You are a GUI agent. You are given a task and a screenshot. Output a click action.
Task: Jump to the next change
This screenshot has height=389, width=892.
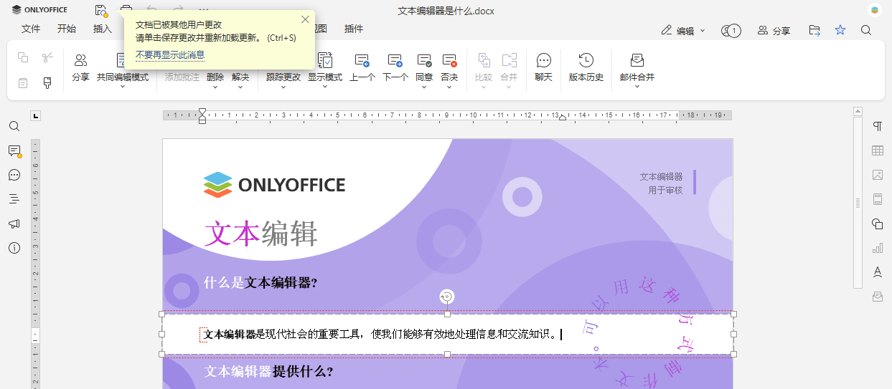[x=395, y=66]
